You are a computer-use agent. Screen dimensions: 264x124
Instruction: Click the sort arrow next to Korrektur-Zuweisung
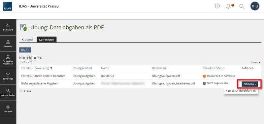click(51, 68)
